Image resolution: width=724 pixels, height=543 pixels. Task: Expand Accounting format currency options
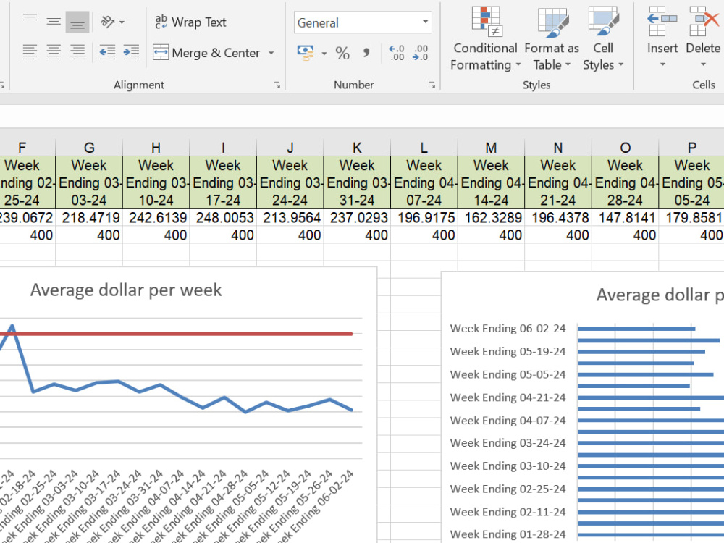(324, 53)
